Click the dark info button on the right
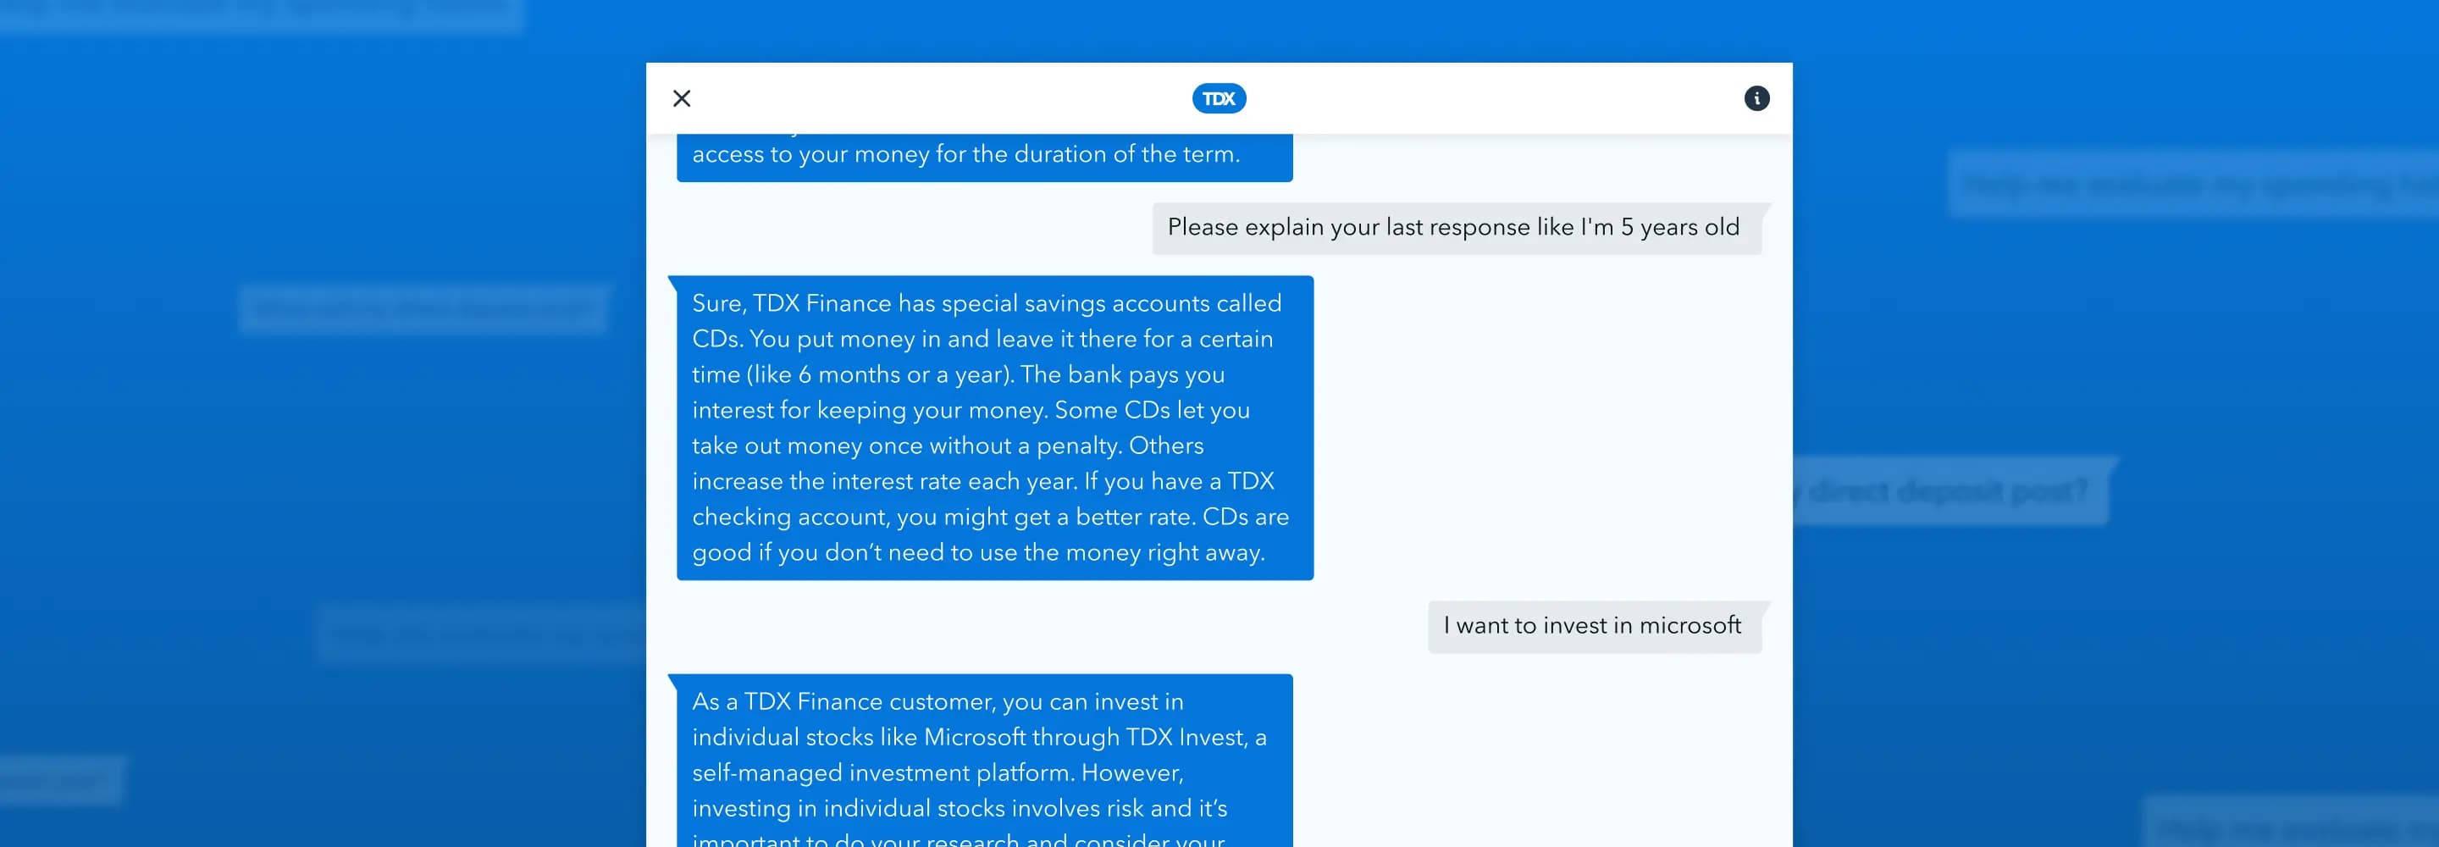This screenshot has height=847, width=2439. coord(1757,97)
